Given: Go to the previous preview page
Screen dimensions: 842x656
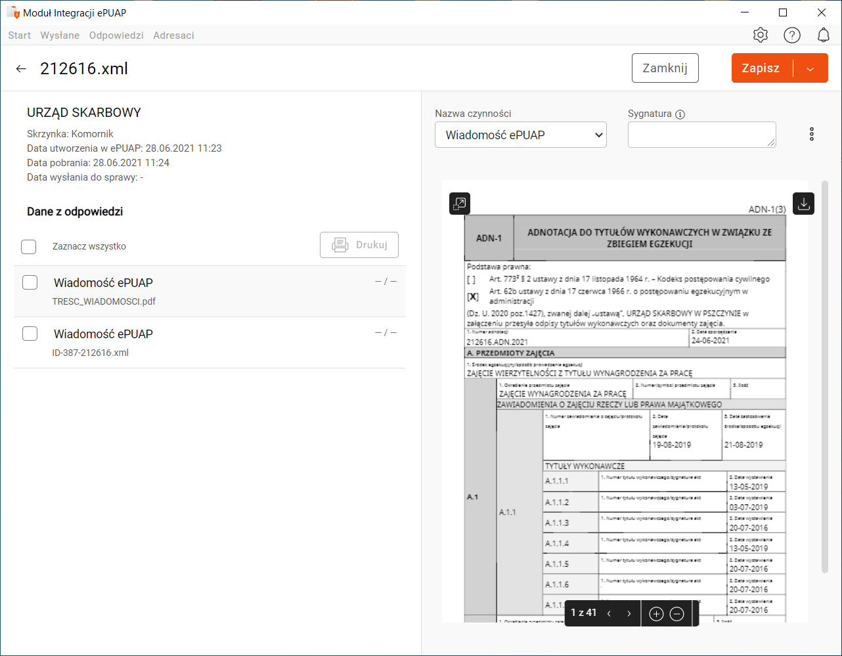Looking at the screenshot, I should click(x=609, y=613).
